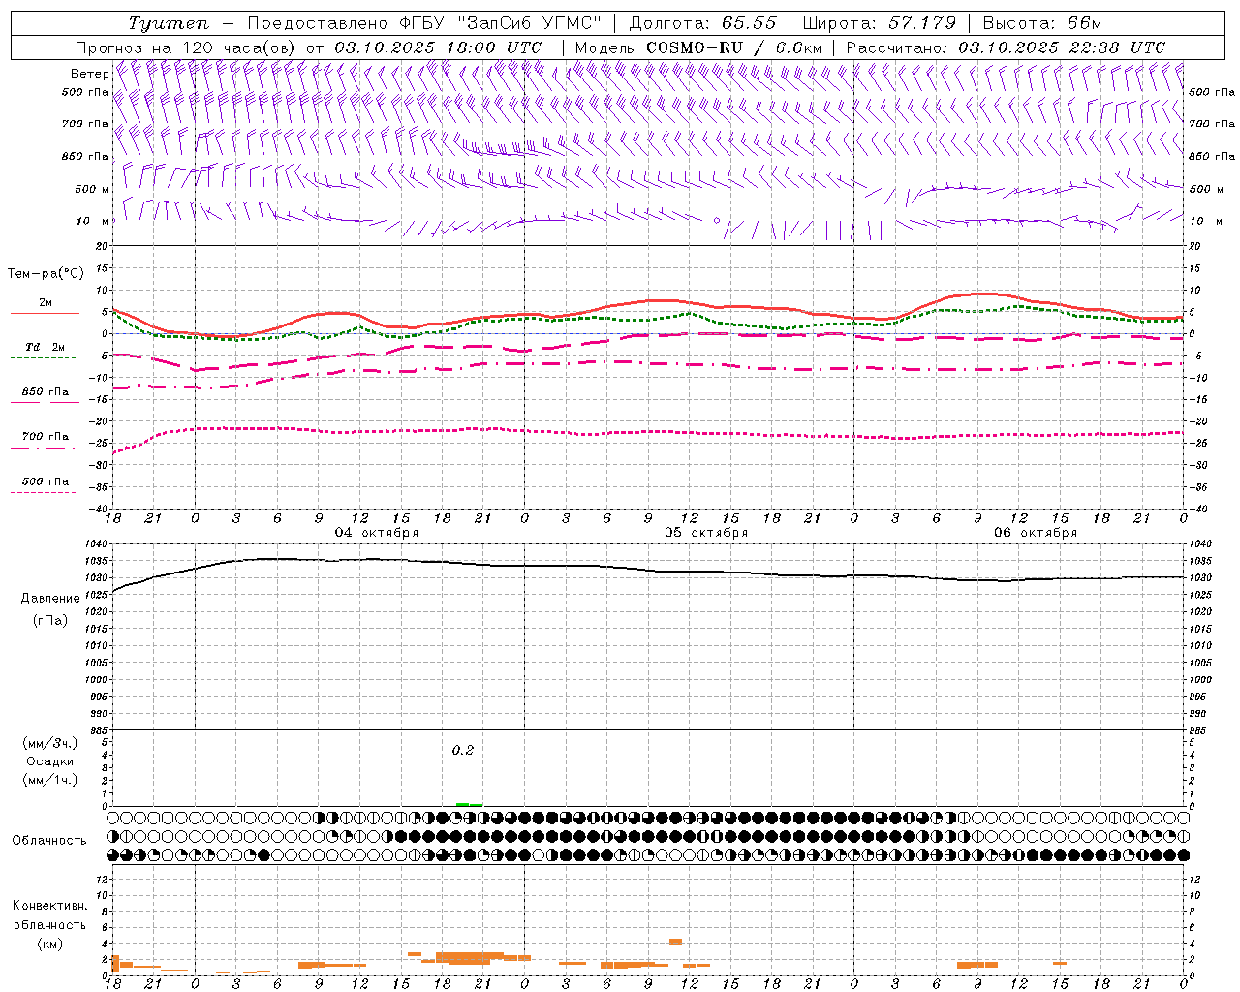The width and height of the screenshot is (1240, 992).
Task: Click the "05 октября" date label
Action: pyautogui.click(x=706, y=533)
